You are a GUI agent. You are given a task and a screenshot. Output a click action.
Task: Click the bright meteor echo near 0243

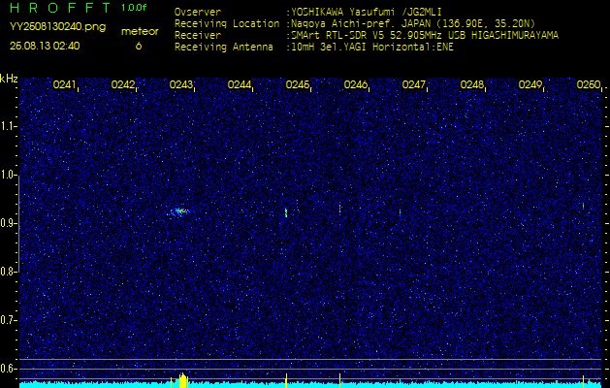coord(179,211)
